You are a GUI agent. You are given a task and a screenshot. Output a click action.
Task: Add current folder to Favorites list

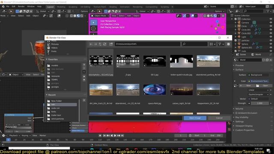click(84, 65)
